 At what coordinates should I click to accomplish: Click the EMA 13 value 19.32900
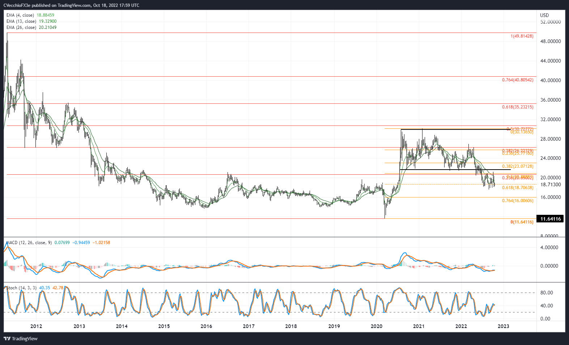(x=48, y=21)
